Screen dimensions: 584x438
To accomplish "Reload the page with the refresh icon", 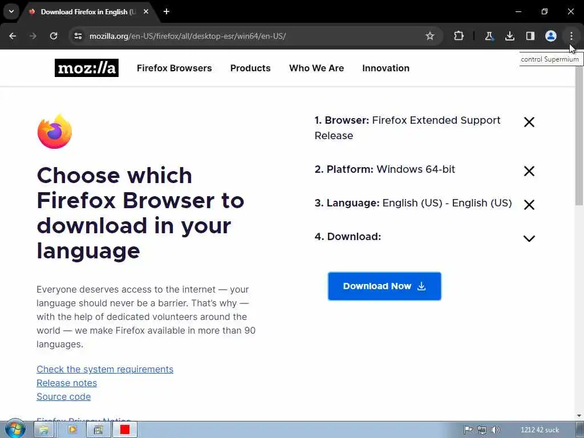I will (x=54, y=36).
